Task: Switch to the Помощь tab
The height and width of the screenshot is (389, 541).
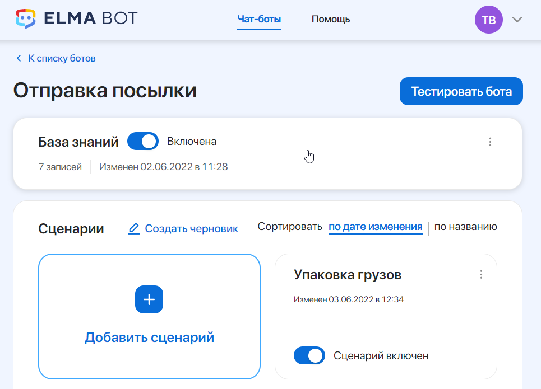Action: tap(330, 18)
